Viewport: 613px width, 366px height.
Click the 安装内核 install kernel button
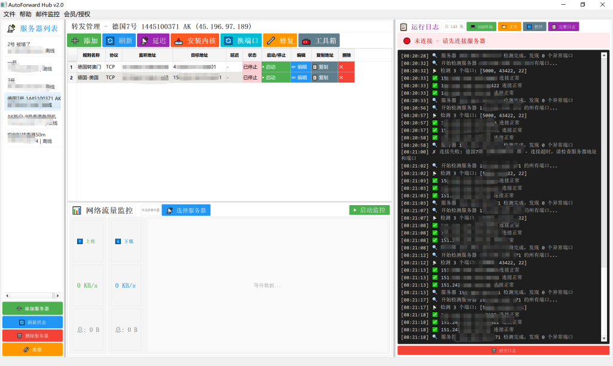pyautogui.click(x=195, y=41)
